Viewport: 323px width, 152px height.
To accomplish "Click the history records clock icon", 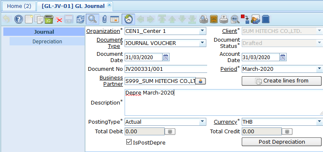I will pyautogui.click(x=128, y=19).
